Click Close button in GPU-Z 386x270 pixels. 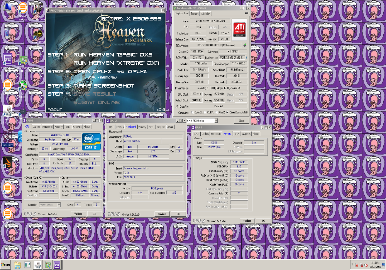[x=242, y=121]
